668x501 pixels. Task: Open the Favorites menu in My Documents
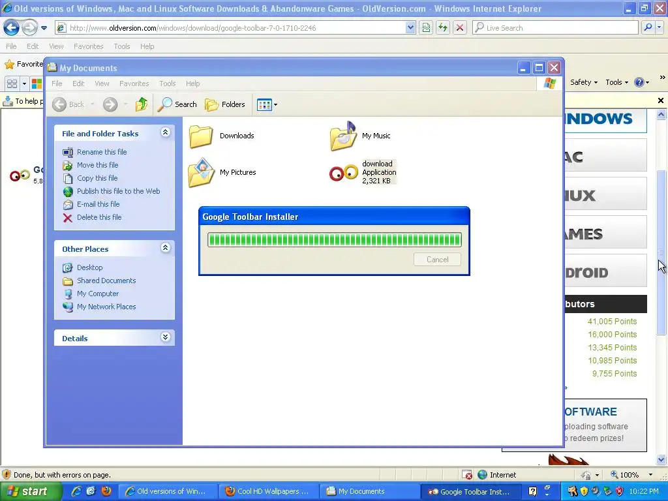[134, 83]
